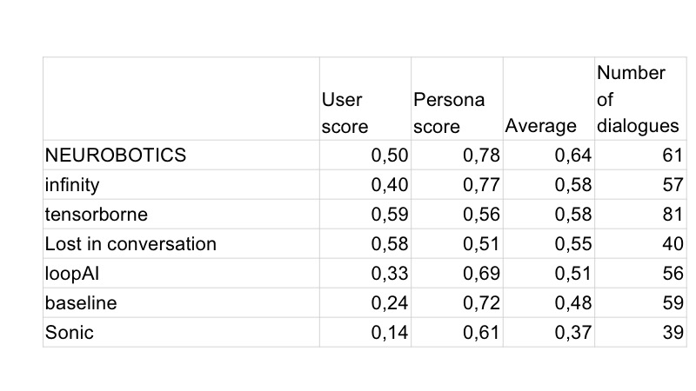Select the baseline row label
This screenshot has width=696, height=391.
[x=80, y=303]
